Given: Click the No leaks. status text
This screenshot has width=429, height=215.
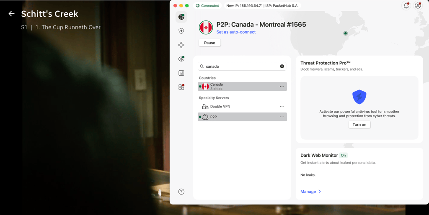Looking at the screenshot, I should click(x=308, y=175).
